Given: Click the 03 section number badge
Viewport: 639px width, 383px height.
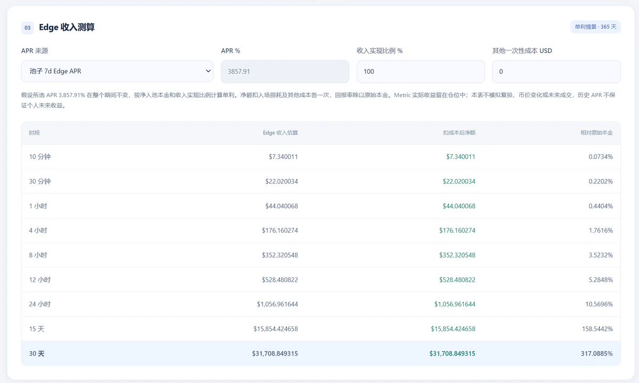Looking at the screenshot, I should (28, 28).
